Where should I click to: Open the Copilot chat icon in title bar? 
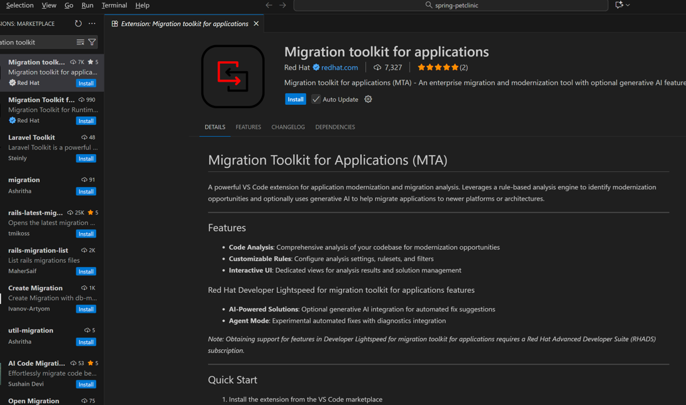click(x=619, y=5)
